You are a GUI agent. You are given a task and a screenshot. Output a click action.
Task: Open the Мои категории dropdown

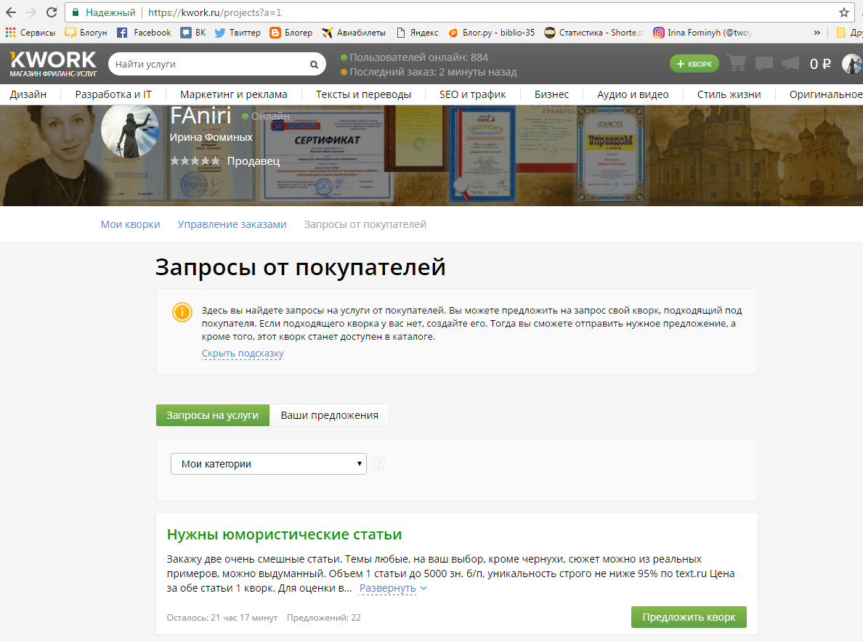coord(269,464)
